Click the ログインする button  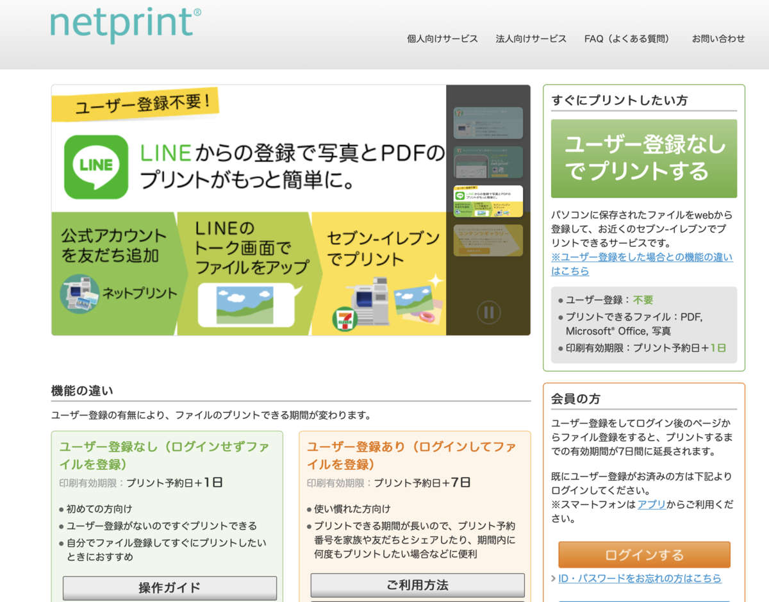point(644,555)
